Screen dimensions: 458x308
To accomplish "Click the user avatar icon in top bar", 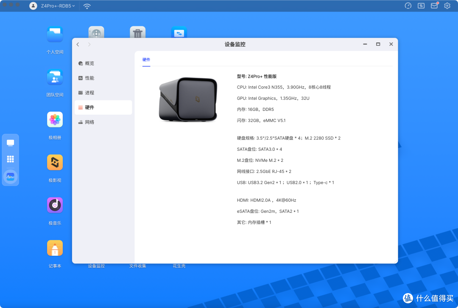I will tap(34, 6).
